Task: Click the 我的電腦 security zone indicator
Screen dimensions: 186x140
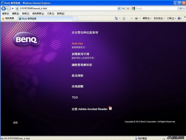Action: 141,138
